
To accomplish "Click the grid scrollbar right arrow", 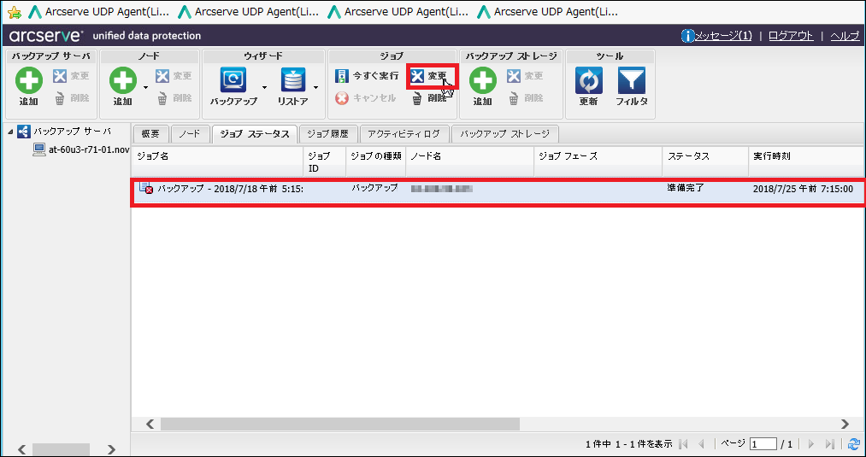I will [845, 424].
